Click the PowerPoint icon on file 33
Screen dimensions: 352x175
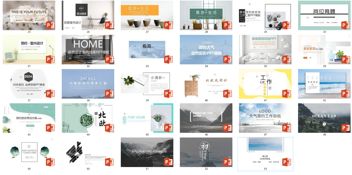click(169, 60)
